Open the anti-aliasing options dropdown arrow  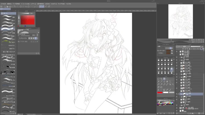37,38
